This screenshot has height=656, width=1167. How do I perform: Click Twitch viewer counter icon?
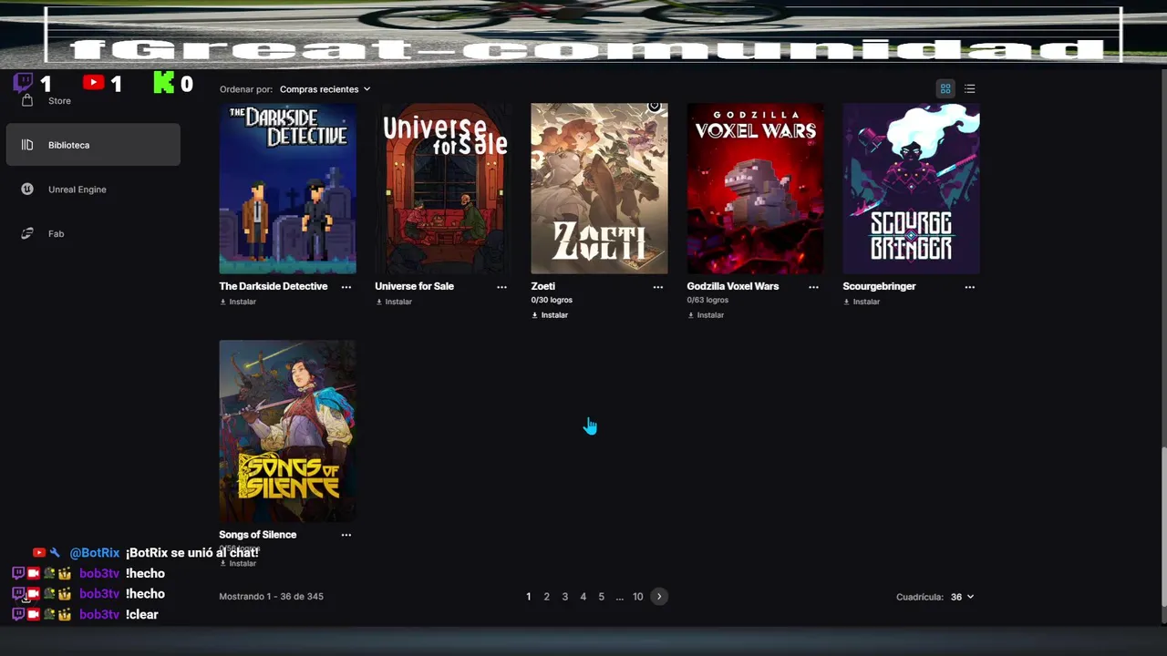pyautogui.click(x=24, y=83)
